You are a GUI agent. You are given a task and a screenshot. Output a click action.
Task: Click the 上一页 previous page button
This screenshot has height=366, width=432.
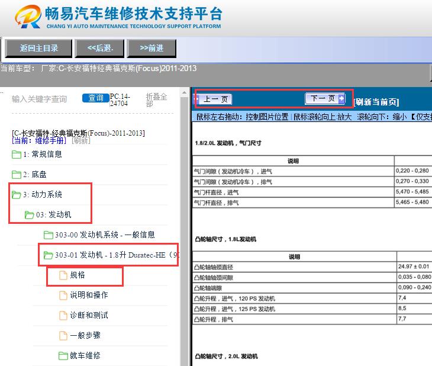click(x=214, y=99)
